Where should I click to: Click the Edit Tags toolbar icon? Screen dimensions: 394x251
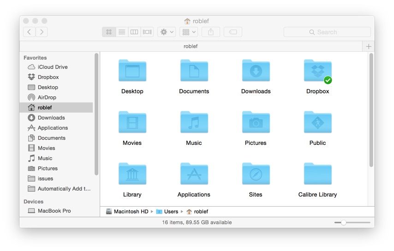[x=233, y=32]
